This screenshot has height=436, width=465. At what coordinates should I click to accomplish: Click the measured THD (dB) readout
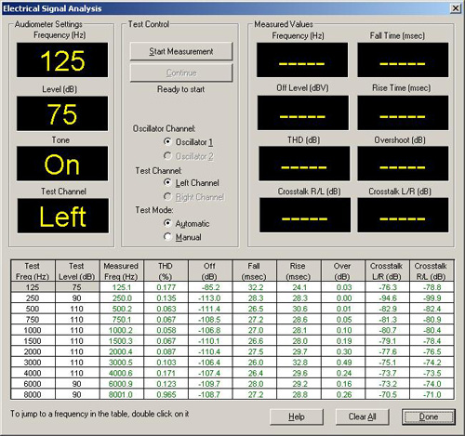pyautogui.click(x=304, y=164)
